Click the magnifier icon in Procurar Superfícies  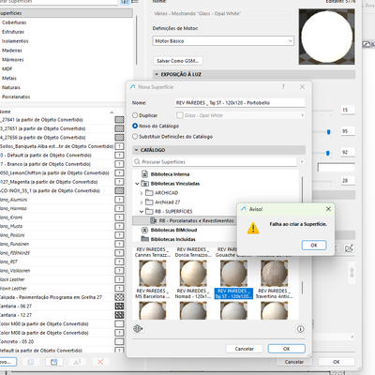(137, 161)
